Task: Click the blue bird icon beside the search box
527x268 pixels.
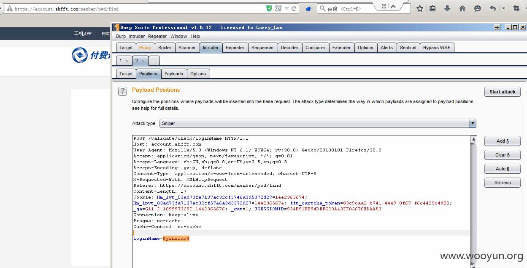Action: click(308, 8)
